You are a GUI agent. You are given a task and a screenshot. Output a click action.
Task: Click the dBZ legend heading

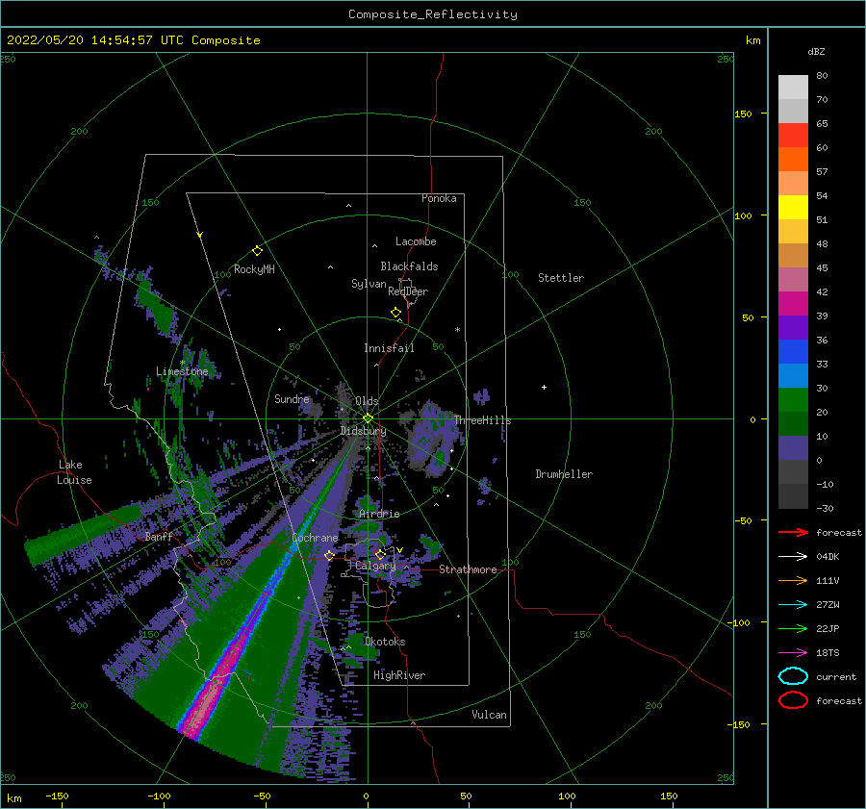816,51
